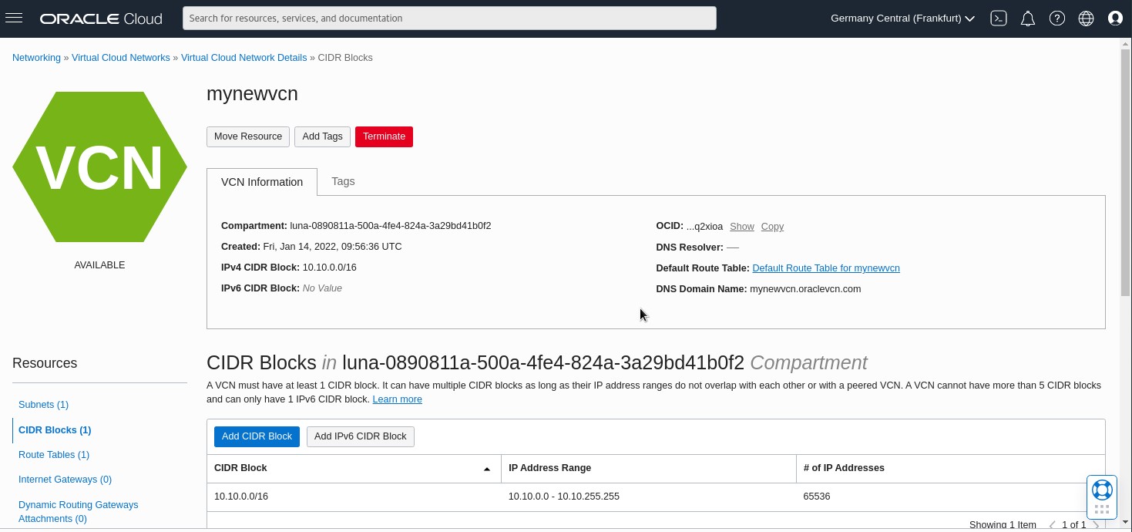Open the lifebuoy support widget
1132x532 pixels.
pyautogui.click(x=1102, y=489)
